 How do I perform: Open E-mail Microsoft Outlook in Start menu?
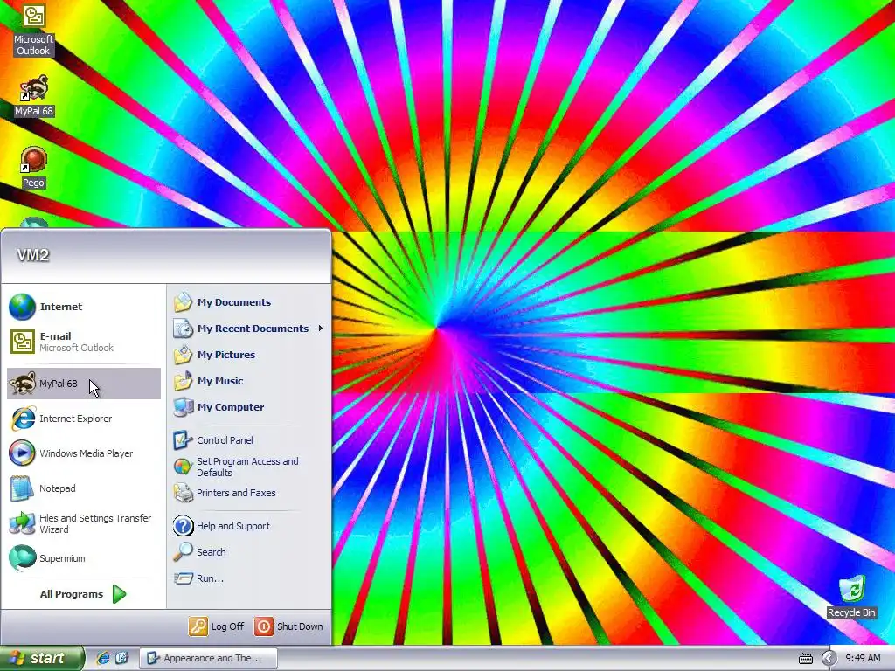[x=84, y=342]
